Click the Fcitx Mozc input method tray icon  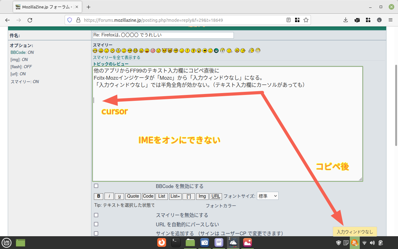click(354, 243)
